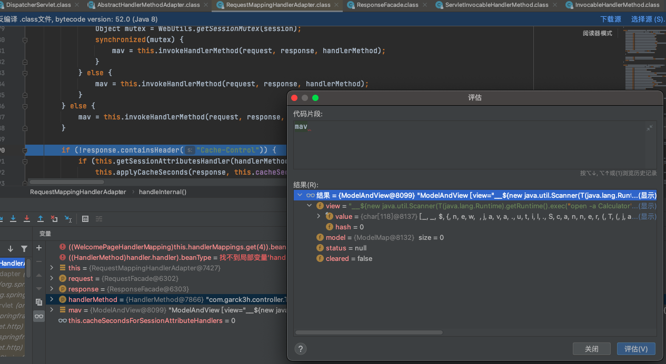Close the ServletInvocableHandlerMethod.class tab
666x364 pixels.
click(x=555, y=5)
